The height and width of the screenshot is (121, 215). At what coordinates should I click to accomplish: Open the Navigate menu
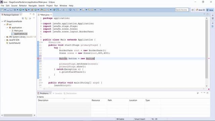click(33, 6)
